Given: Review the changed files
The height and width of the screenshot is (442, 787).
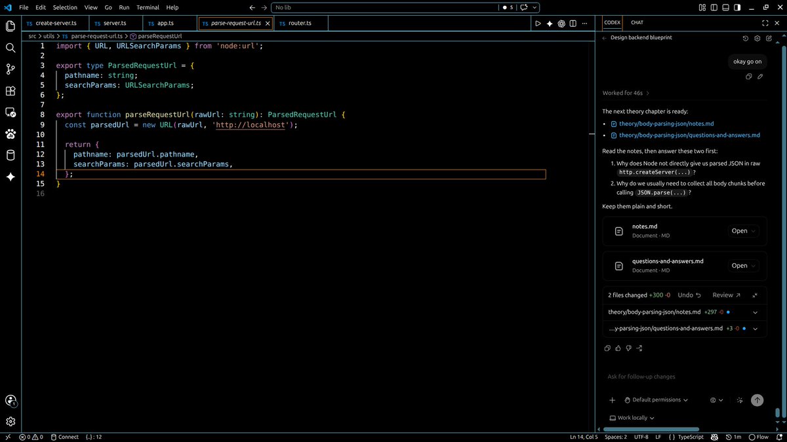Looking at the screenshot, I should (x=726, y=295).
